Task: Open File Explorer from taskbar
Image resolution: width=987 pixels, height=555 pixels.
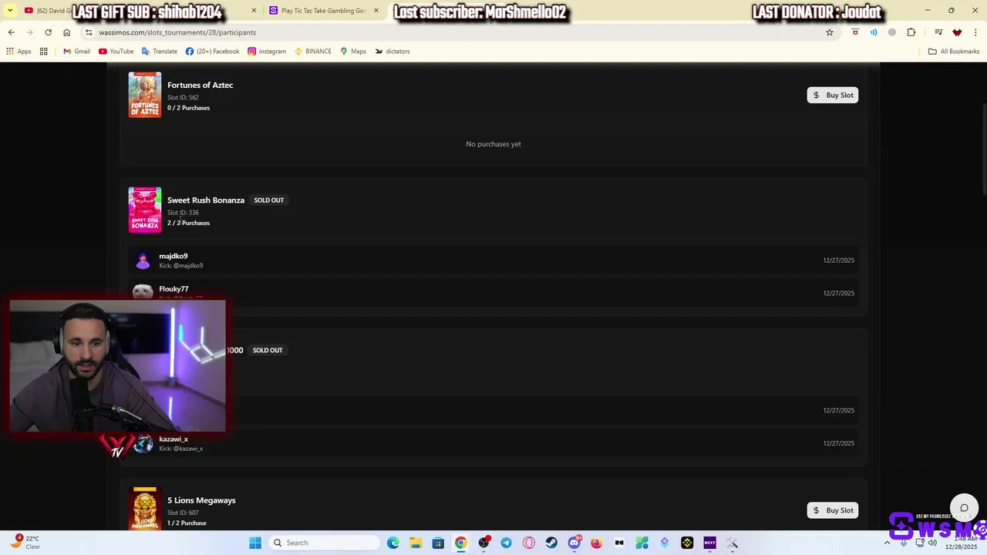Action: [416, 543]
